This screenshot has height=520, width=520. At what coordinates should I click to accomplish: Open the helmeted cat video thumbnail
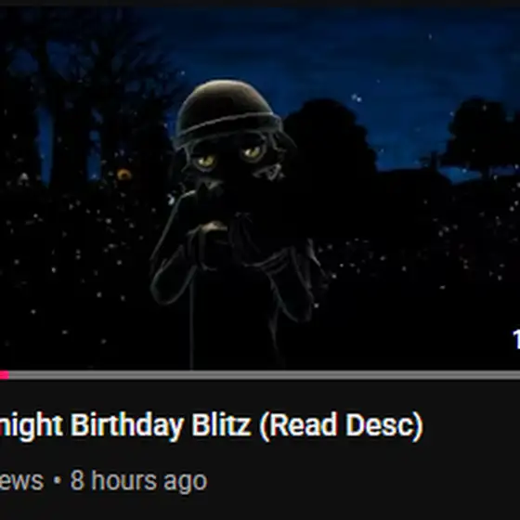(x=260, y=188)
